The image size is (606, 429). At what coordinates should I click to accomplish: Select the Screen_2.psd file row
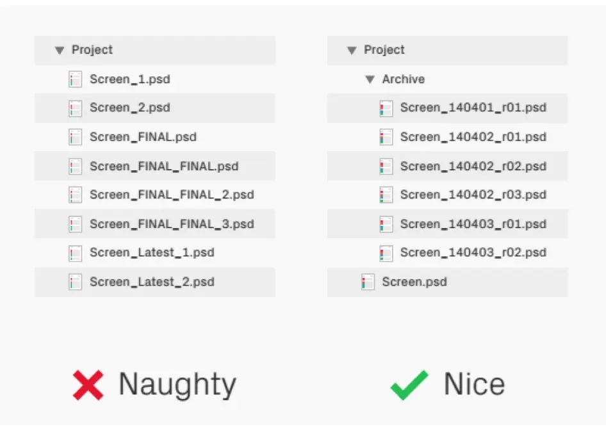click(x=155, y=108)
